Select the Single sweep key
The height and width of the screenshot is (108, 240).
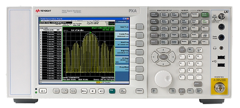tap(195, 42)
